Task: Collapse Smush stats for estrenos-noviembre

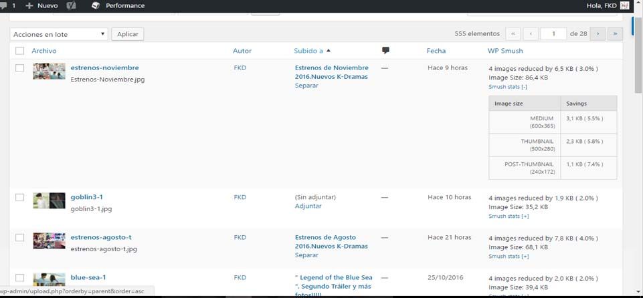Action: point(508,87)
